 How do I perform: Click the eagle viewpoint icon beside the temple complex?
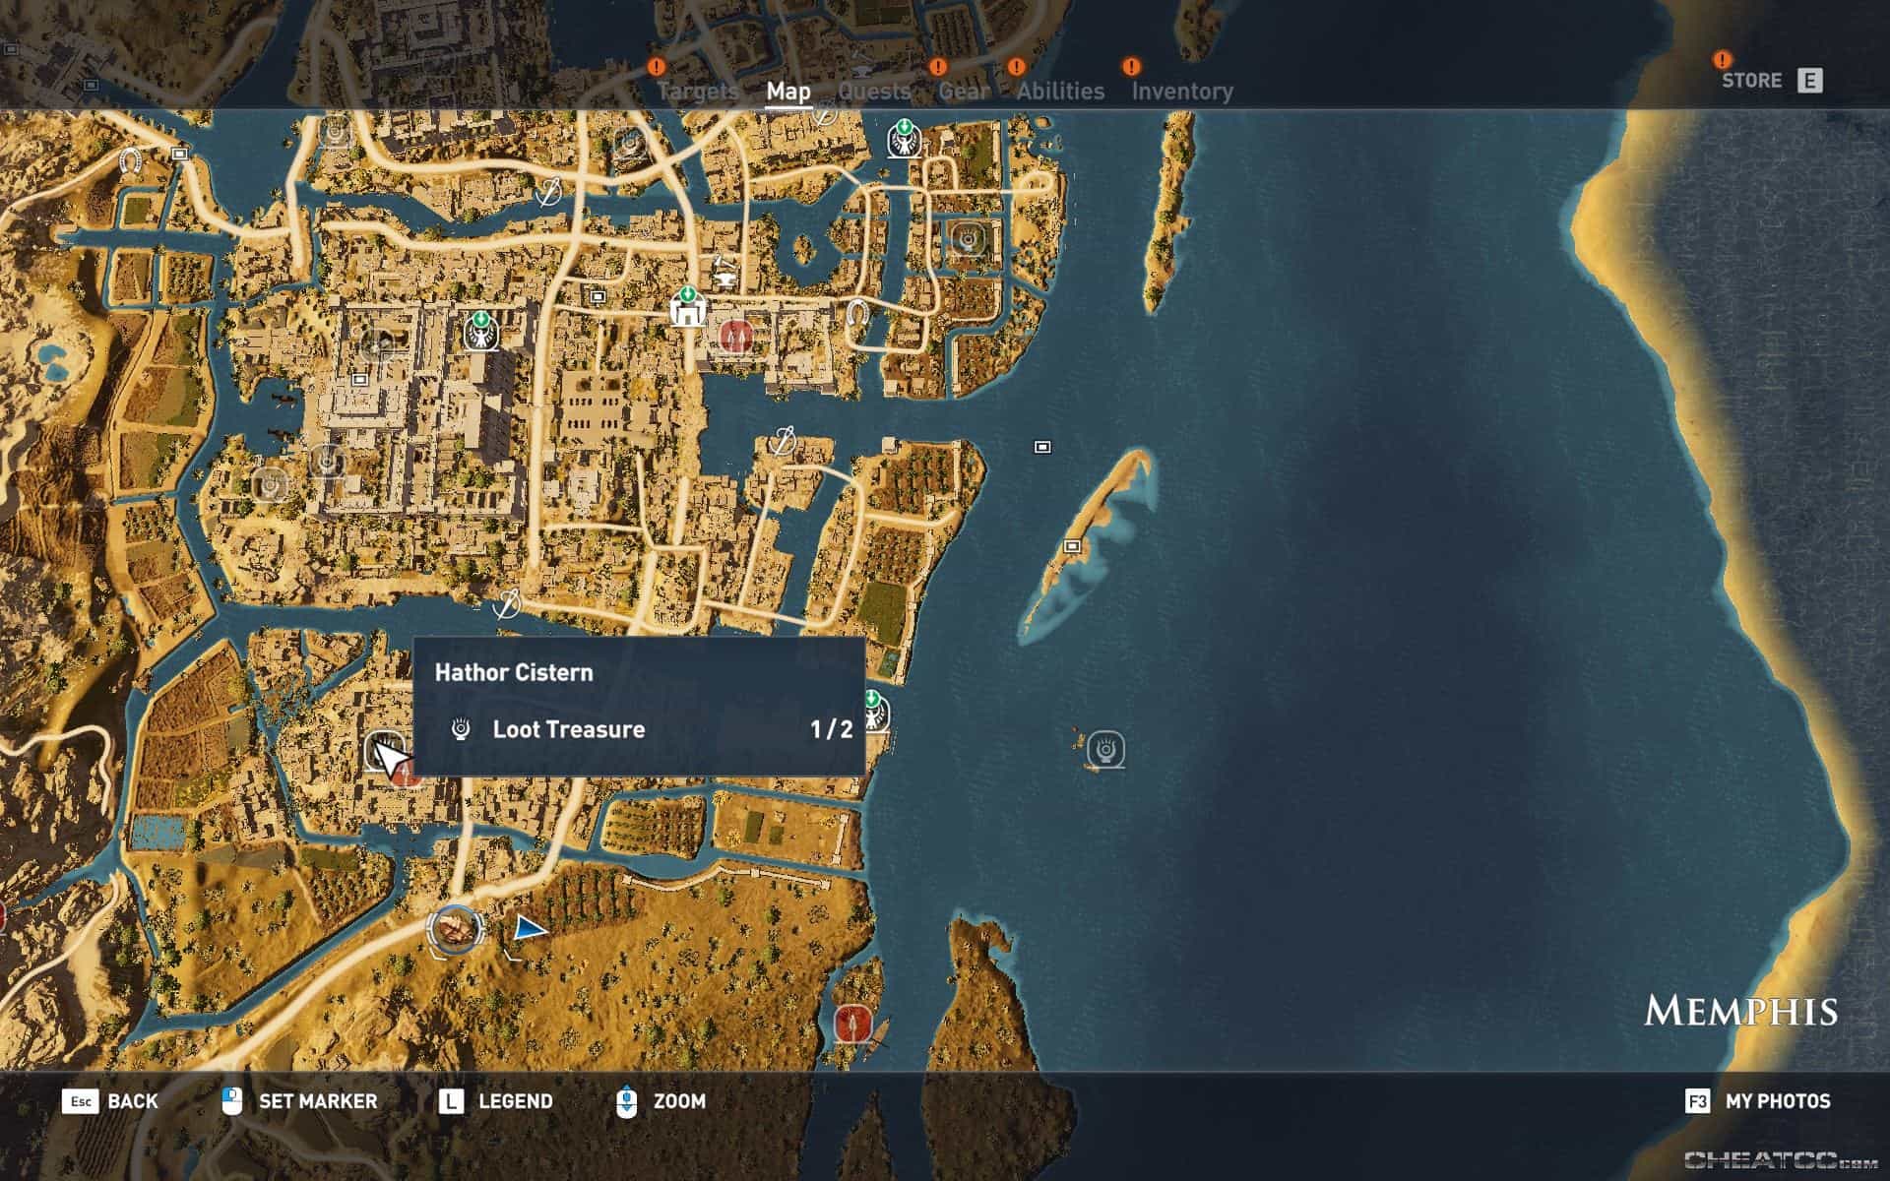pyautogui.click(x=480, y=331)
